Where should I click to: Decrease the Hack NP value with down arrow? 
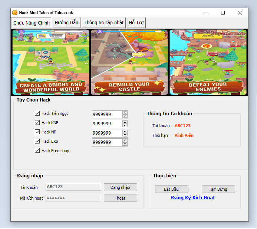[125, 135]
